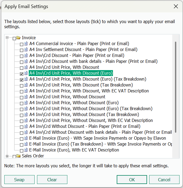
Task: Tick checkbox for With Discount (Tax Breakdown)
Action: coord(21,86)
